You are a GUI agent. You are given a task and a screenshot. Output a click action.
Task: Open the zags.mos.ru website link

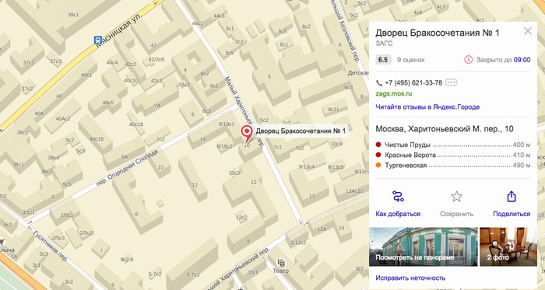coord(394,93)
